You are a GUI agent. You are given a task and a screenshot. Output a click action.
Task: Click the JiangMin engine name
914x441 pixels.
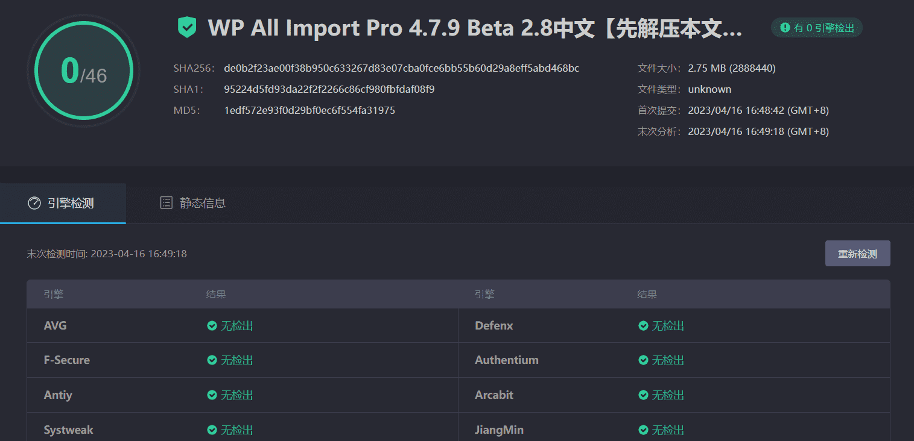pyautogui.click(x=499, y=430)
